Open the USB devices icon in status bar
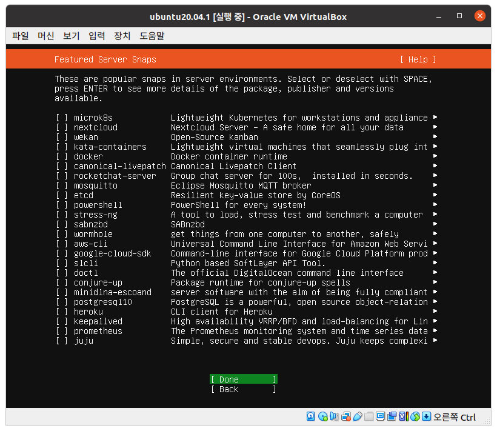 pyautogui.click(x=357, y=416)
